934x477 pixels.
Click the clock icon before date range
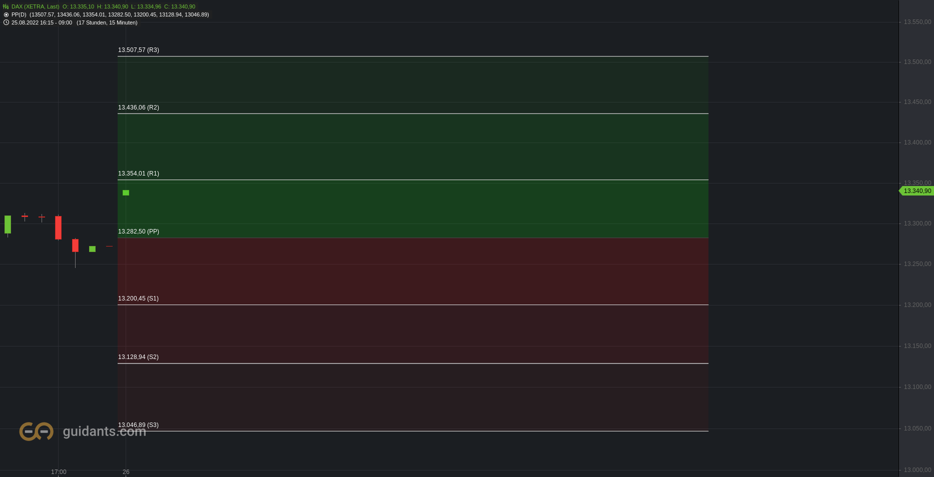coord(6,22)
